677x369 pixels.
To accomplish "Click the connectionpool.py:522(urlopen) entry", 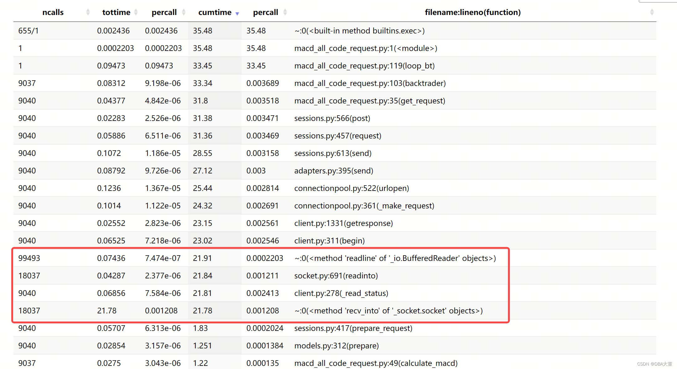I will pyautogui.click(x=351, y=188).
